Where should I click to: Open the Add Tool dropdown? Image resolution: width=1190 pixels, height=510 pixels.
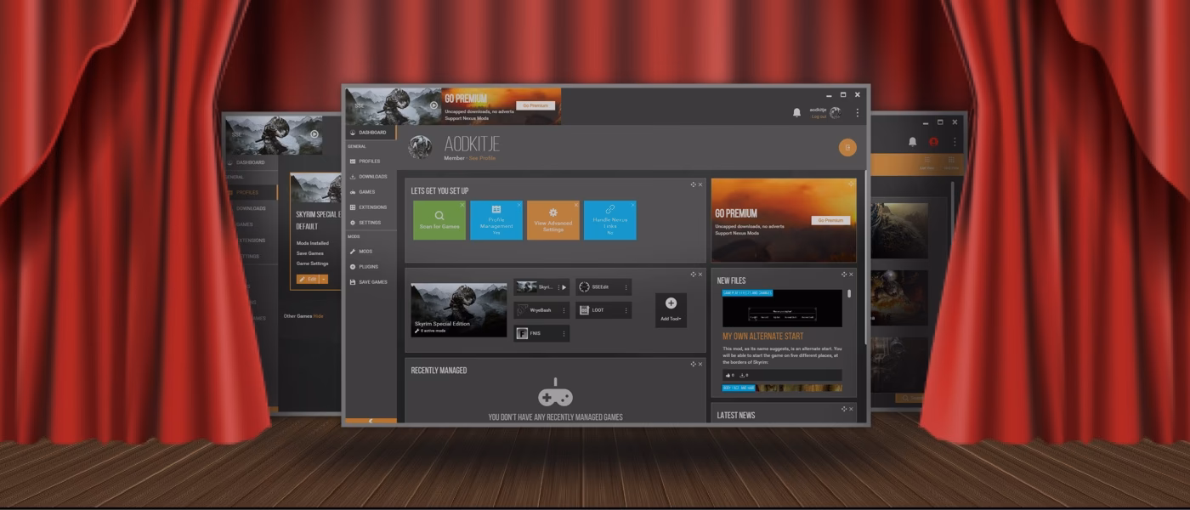(671, 310)
